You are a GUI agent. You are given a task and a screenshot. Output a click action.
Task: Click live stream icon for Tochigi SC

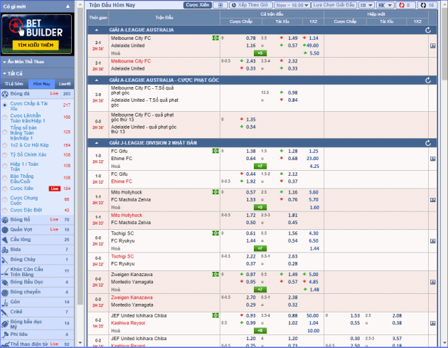[215, 233]
